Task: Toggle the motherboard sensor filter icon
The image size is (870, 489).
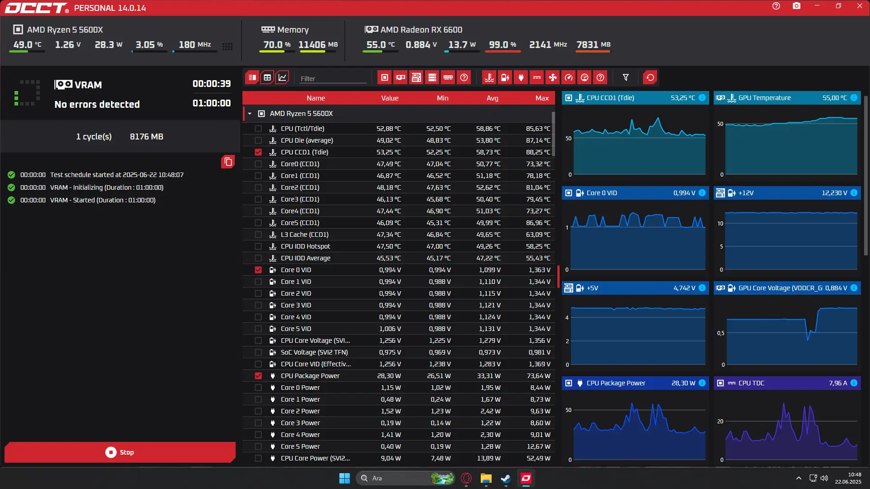Action: pos(416,77)
